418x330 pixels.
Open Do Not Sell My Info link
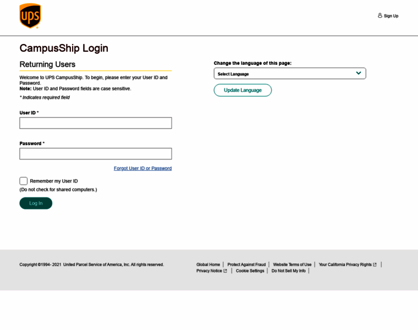coord(288,271)
